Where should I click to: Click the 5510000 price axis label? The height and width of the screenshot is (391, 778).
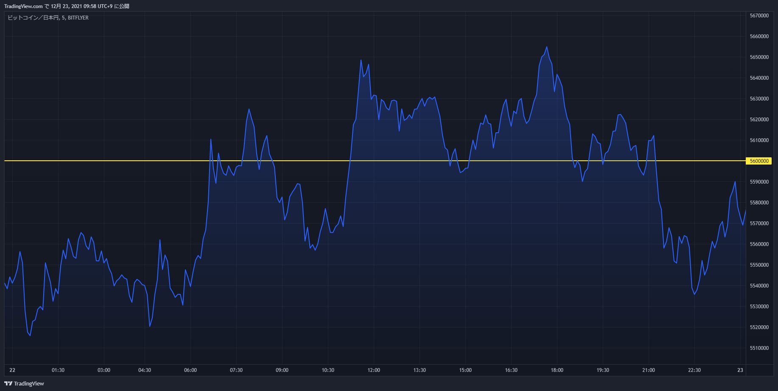pos(759,348)
